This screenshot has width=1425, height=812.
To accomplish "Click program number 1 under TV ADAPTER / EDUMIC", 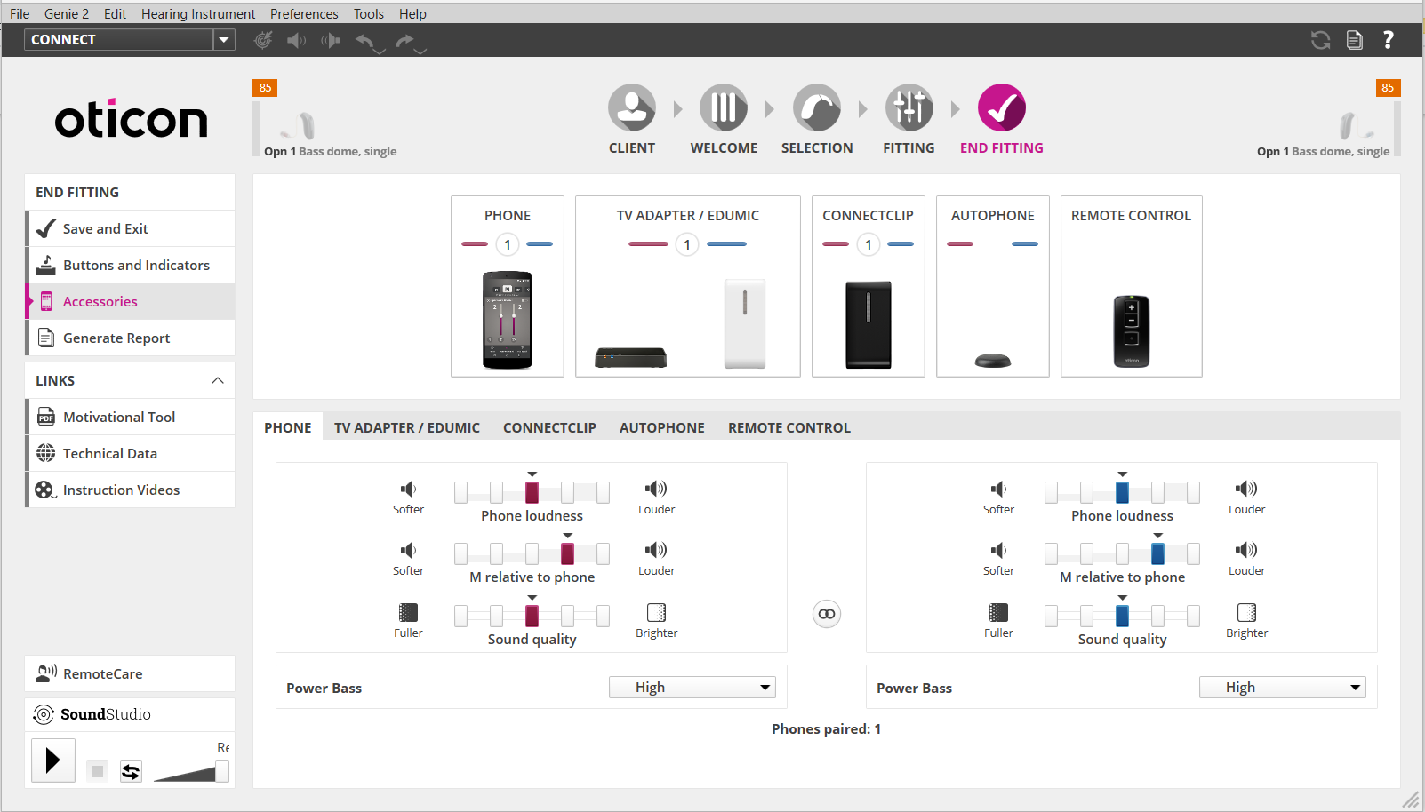I will pyautogui.click(x=687, y=244).
